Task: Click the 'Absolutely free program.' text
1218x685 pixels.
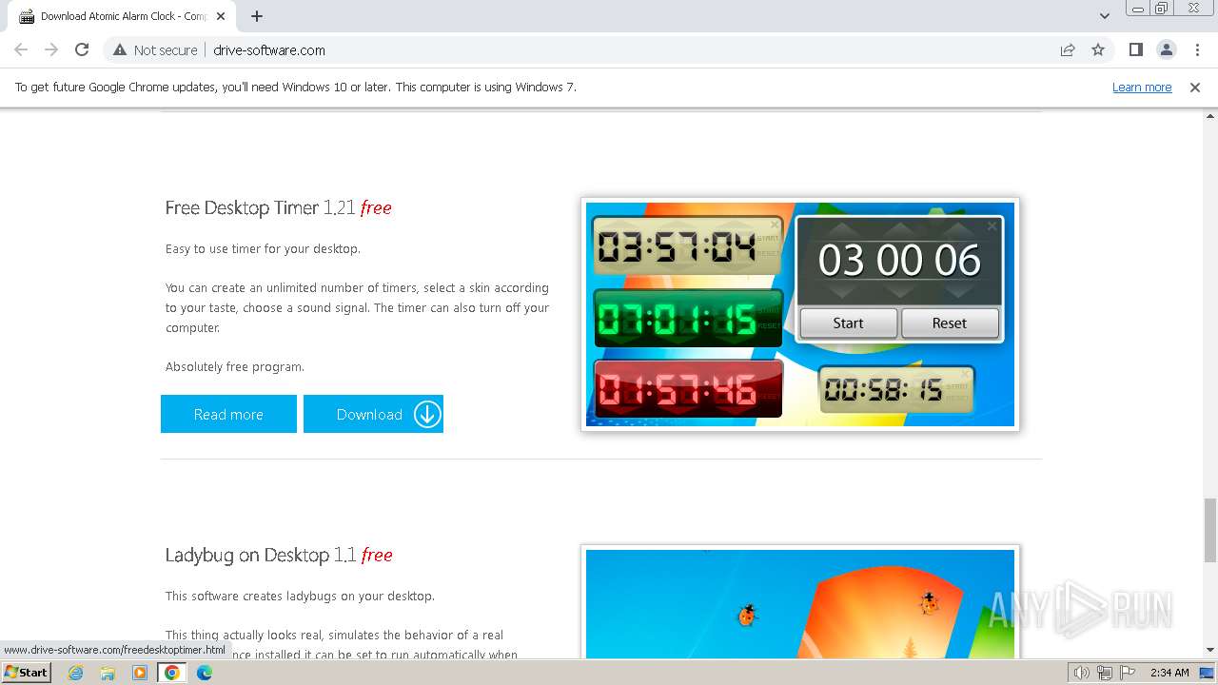Action: (235, 367)
